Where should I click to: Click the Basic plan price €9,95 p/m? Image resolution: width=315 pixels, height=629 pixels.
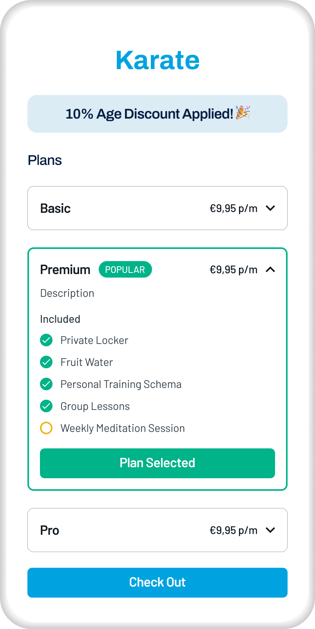(234, 208)
